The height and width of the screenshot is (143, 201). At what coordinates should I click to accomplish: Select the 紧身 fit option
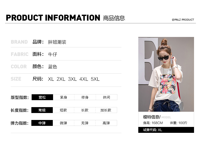coord(64,97)
